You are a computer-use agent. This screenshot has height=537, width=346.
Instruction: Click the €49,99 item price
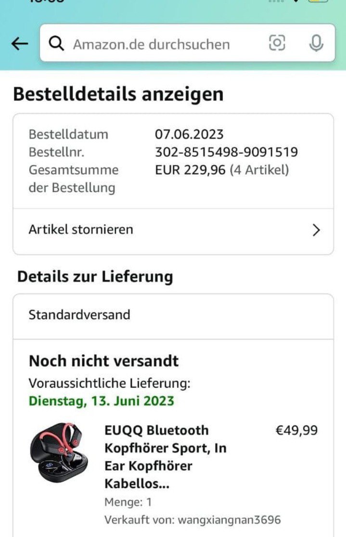(x=296, y=430)
